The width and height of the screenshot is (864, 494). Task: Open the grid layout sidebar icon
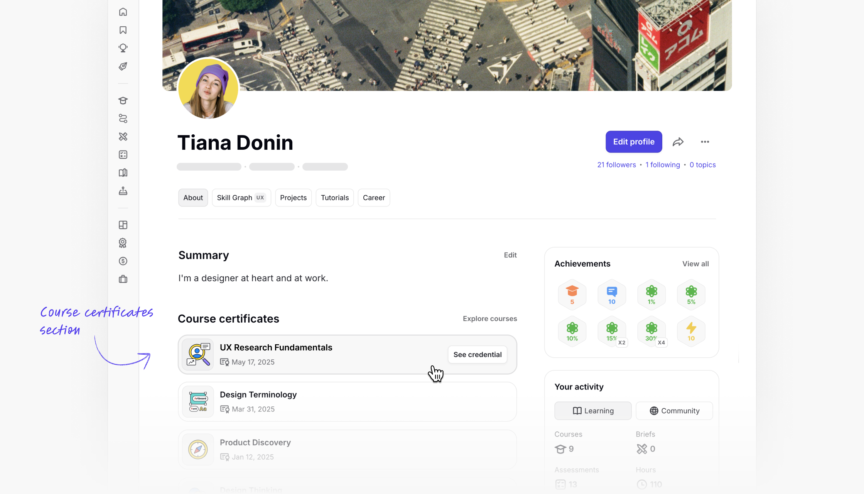[123, 225]
